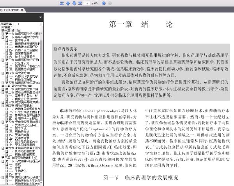Go to previous page arrow

[68, 3]
